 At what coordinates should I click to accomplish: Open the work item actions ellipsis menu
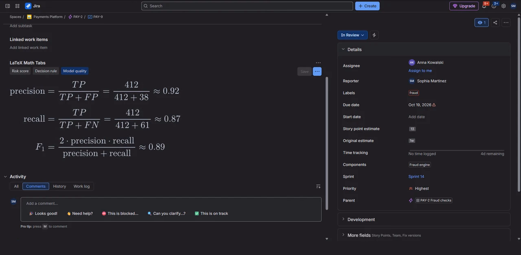pyautogui.click(x=506, y=22)
